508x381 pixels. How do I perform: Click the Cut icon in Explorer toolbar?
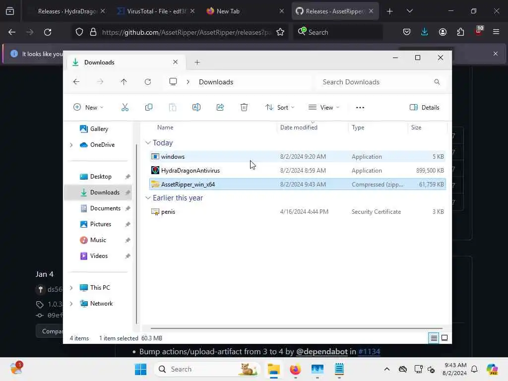(125, 108)
